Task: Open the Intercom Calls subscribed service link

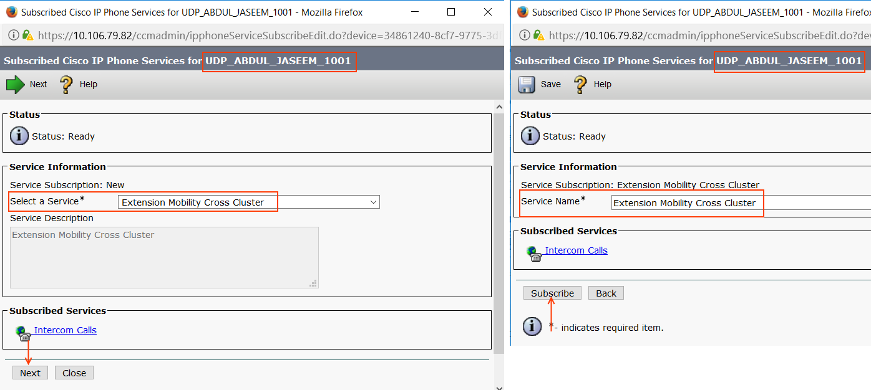Action: pos(575,250)
